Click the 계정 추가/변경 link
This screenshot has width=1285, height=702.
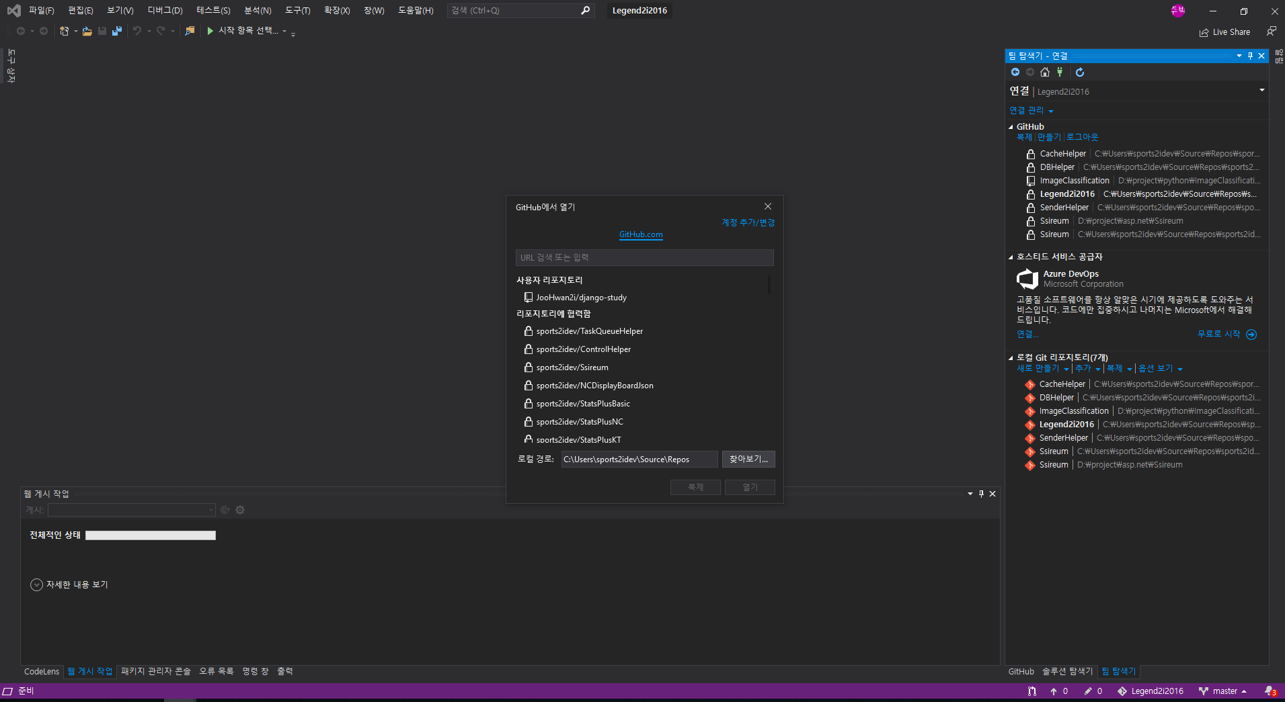pyautogui.click(x=748, y=222)
